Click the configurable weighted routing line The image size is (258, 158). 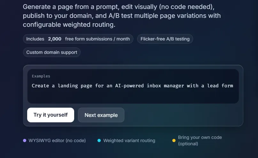(x=69, y=25)
